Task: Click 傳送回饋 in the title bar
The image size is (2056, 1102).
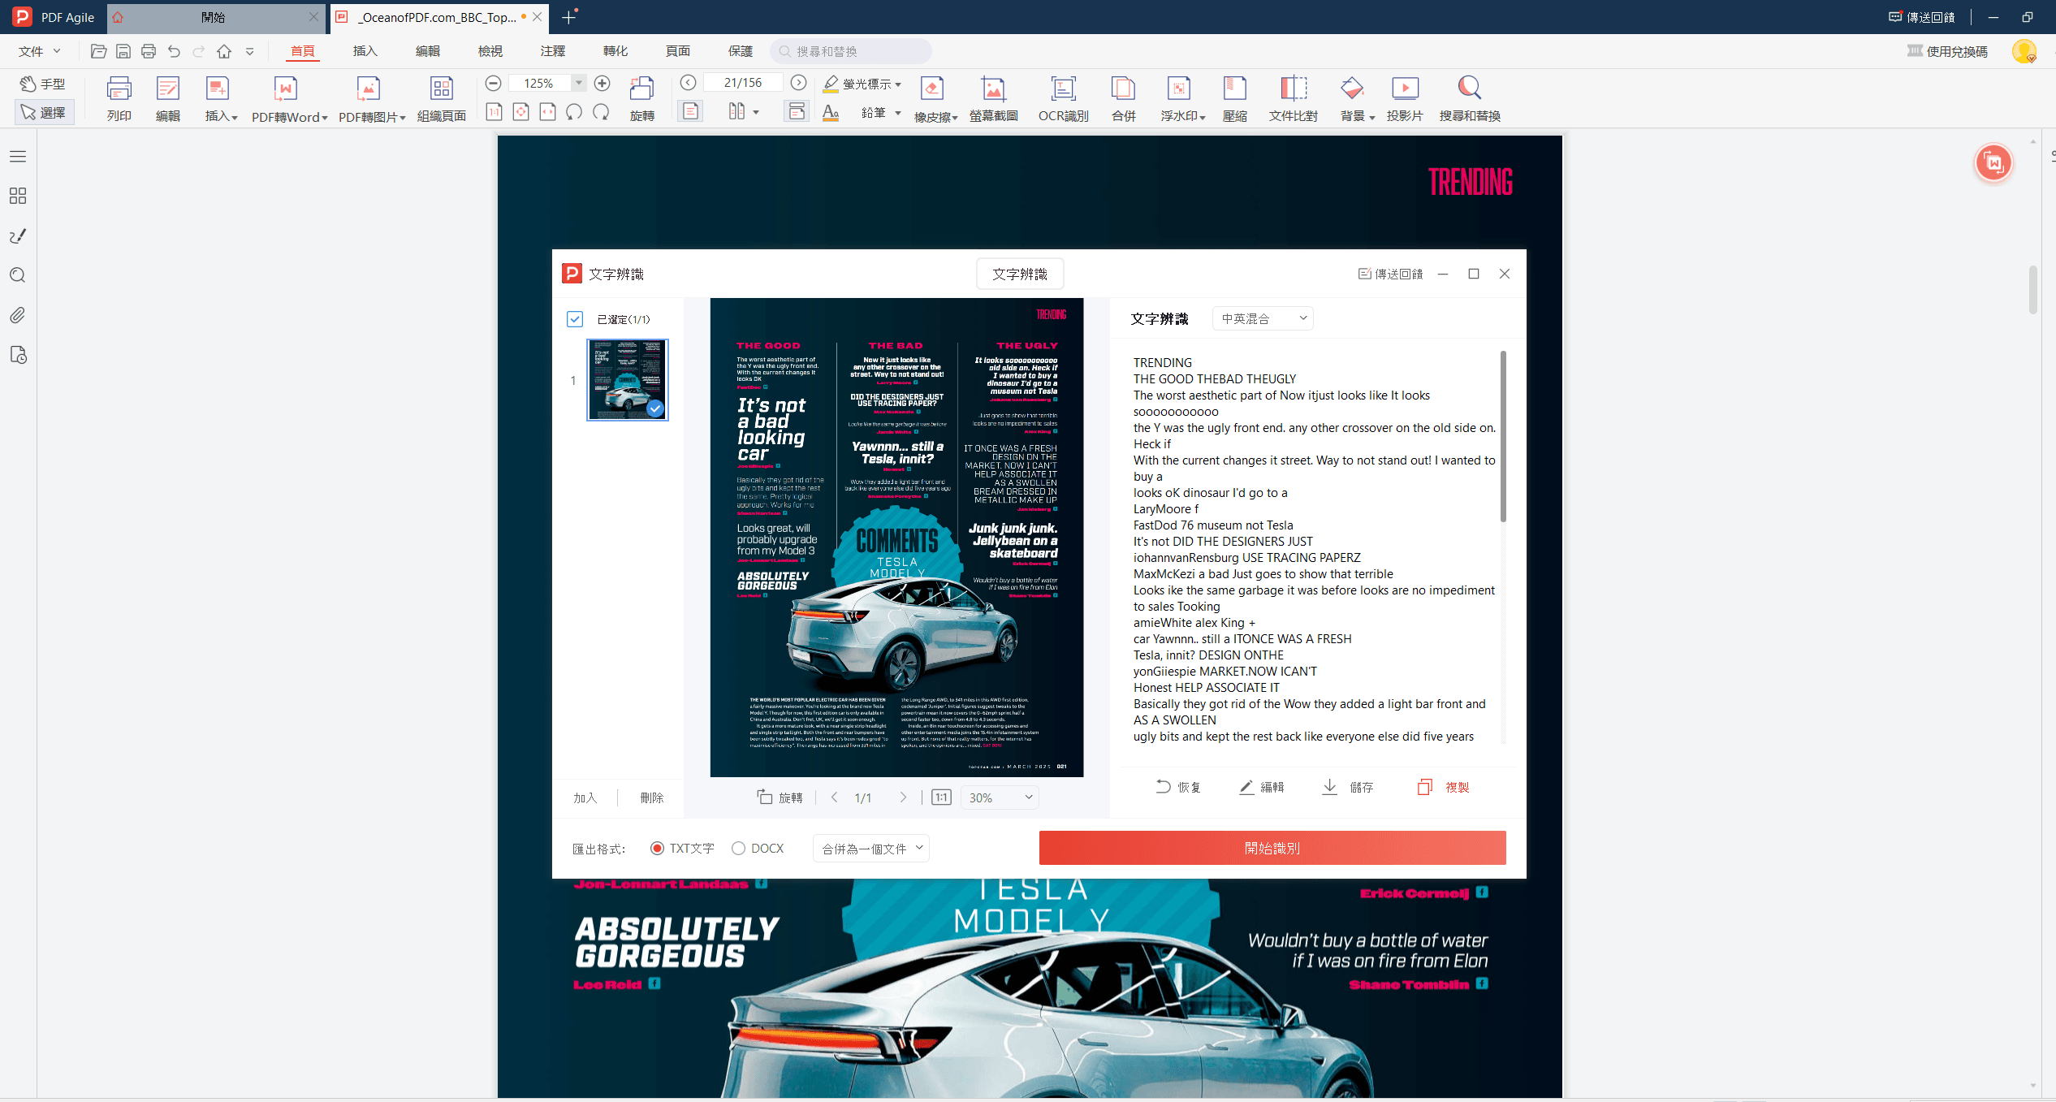Action: 1921,17
